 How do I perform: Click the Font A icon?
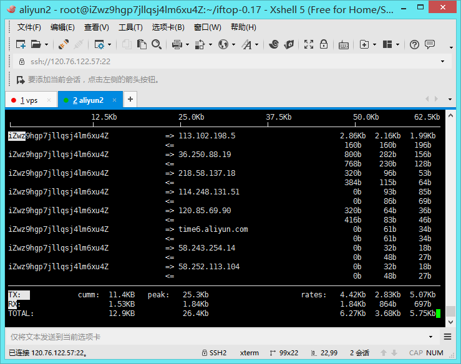click(x=246, y=45)
